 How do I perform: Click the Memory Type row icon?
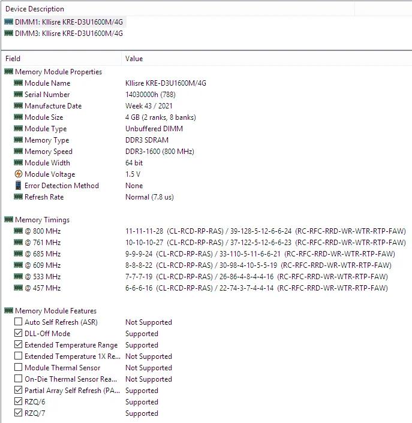click(18, 140)
